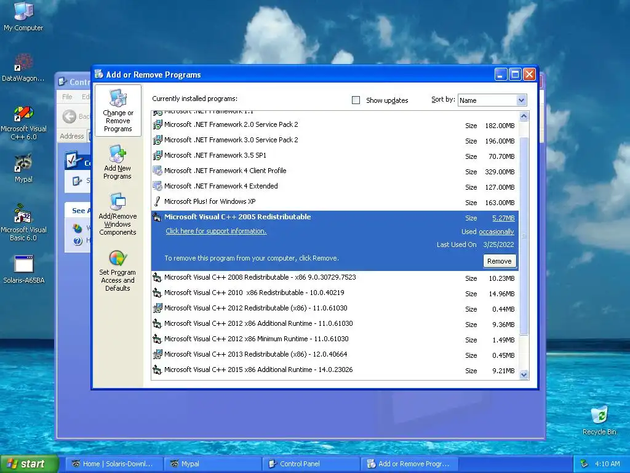The width and height of the screenshot is (630, 473).
Task: Select Microsoft .NET Framework 4 Client Profile
Action: (x=335, y=171)
